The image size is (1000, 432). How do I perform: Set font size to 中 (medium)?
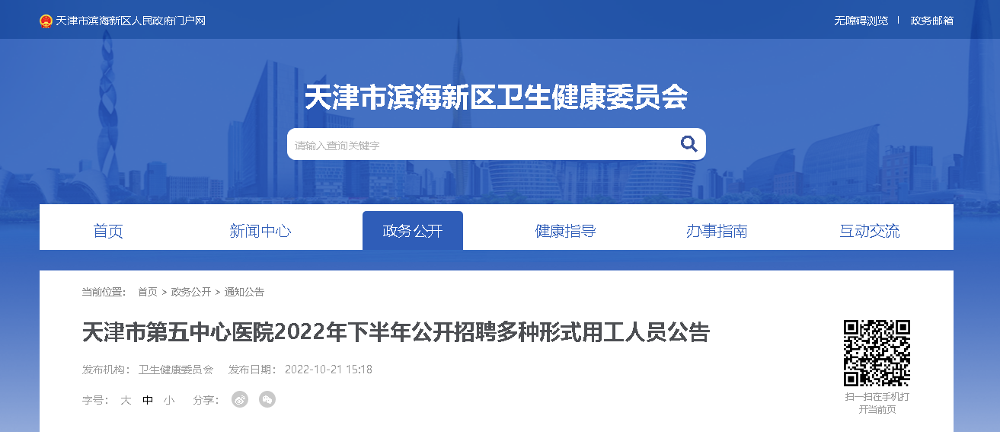point(148,400)
